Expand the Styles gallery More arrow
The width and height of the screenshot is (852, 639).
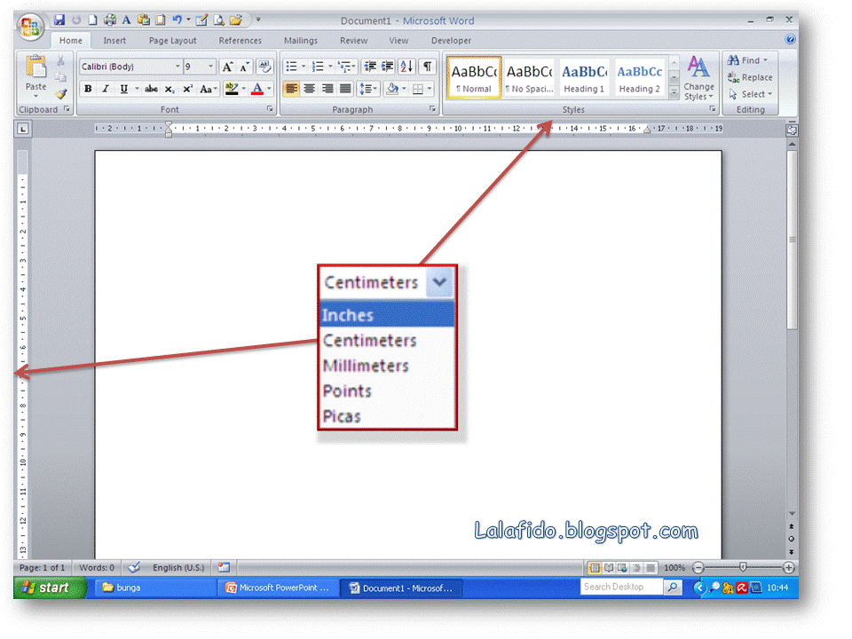674,93
